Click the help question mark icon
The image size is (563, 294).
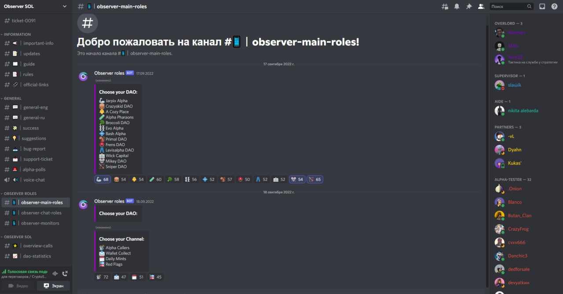(x=554, y=7)
